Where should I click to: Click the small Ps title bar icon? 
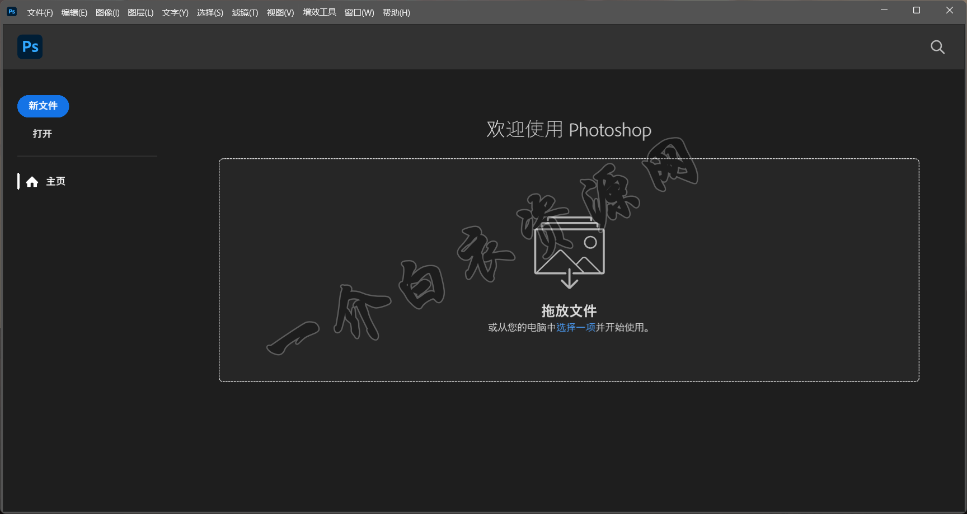12,12
